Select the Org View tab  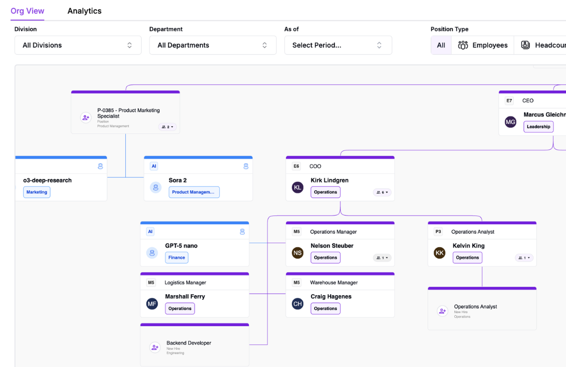pyautogui.click(x=27, y=10)
